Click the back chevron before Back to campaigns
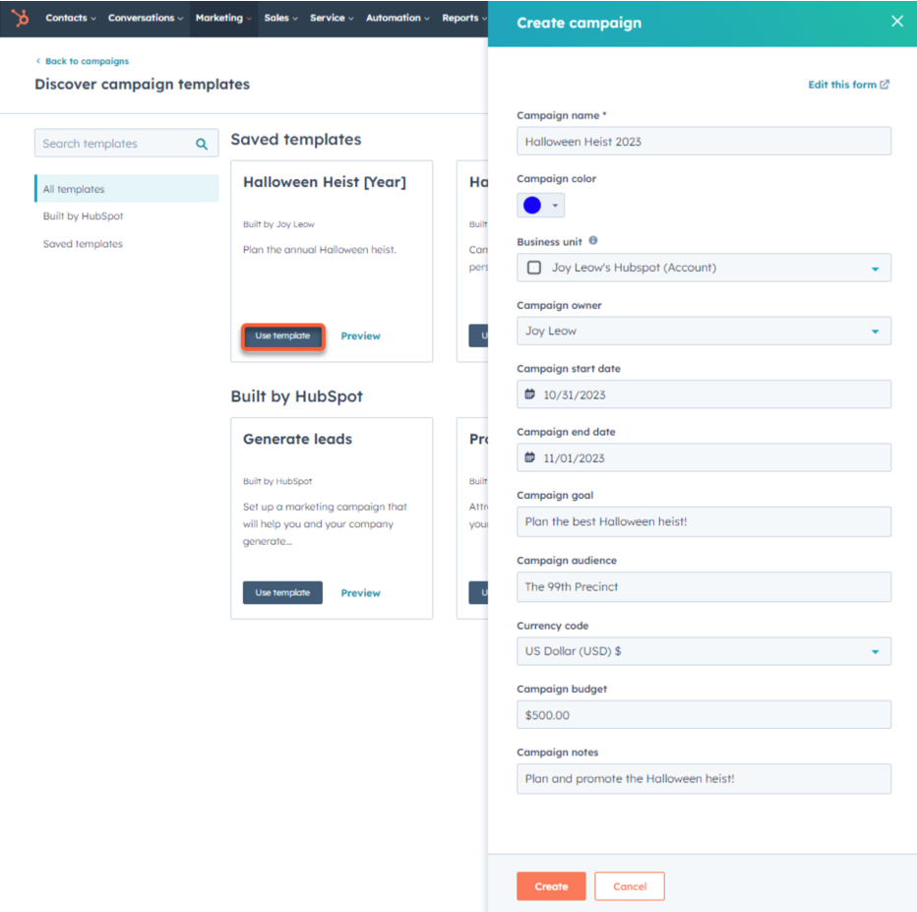 (39, 60)
